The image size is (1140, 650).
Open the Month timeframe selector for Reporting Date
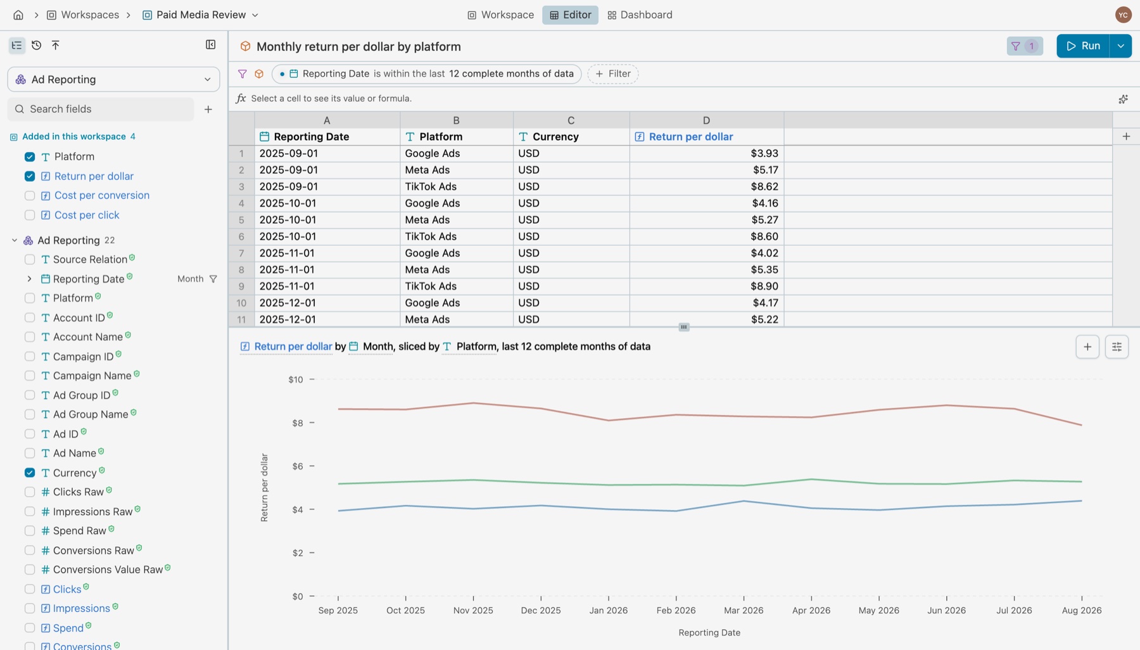point(190,279)
